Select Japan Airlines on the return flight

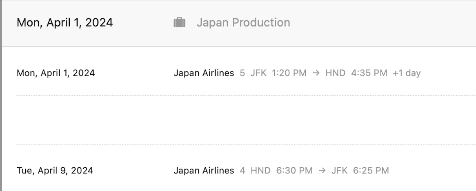(x=204, y=170)
